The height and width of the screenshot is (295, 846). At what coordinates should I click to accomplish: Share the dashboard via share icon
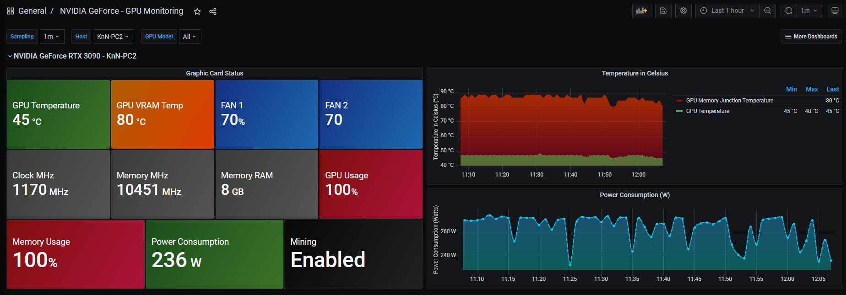[x=213, y=11]
